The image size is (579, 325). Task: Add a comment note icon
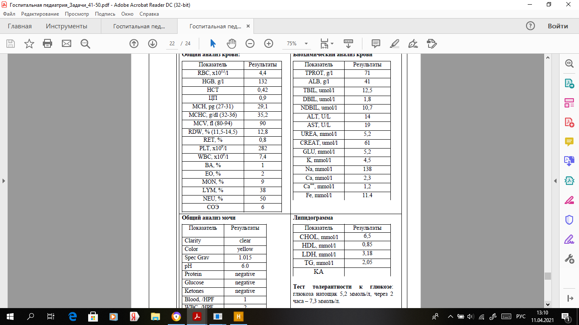(376, 44)
